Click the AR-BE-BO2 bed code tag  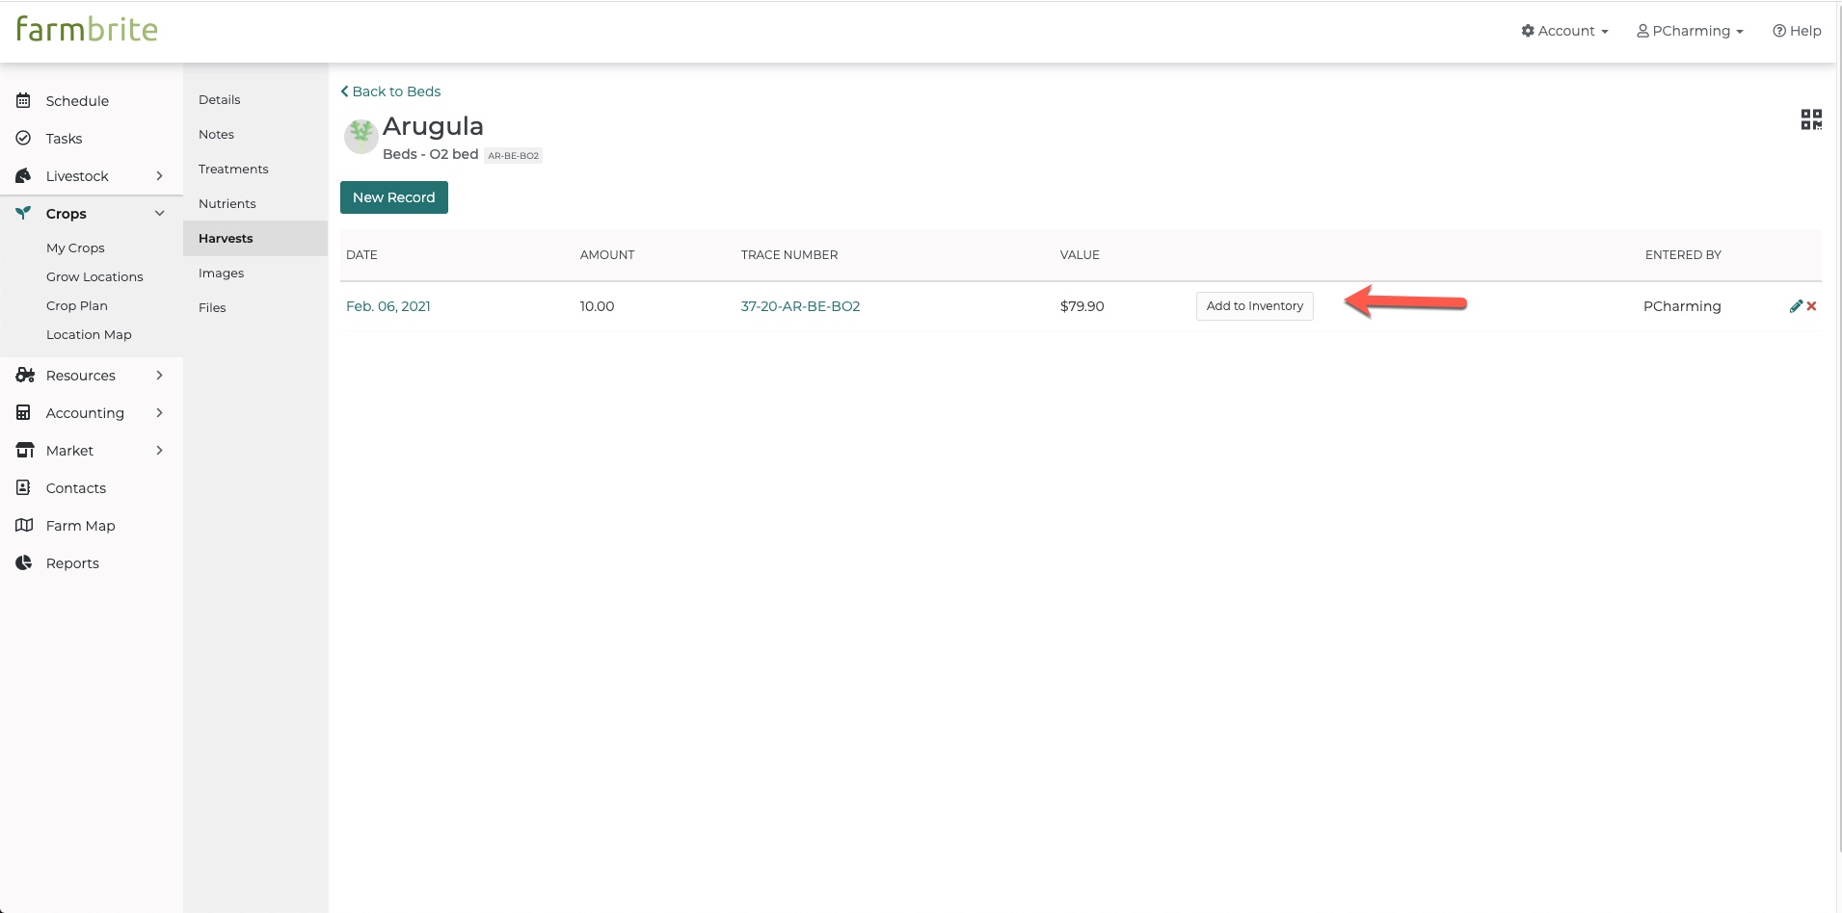pos(514,155)
